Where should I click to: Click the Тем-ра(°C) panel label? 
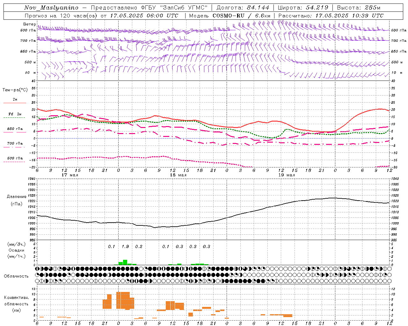[x=15, y=90]
